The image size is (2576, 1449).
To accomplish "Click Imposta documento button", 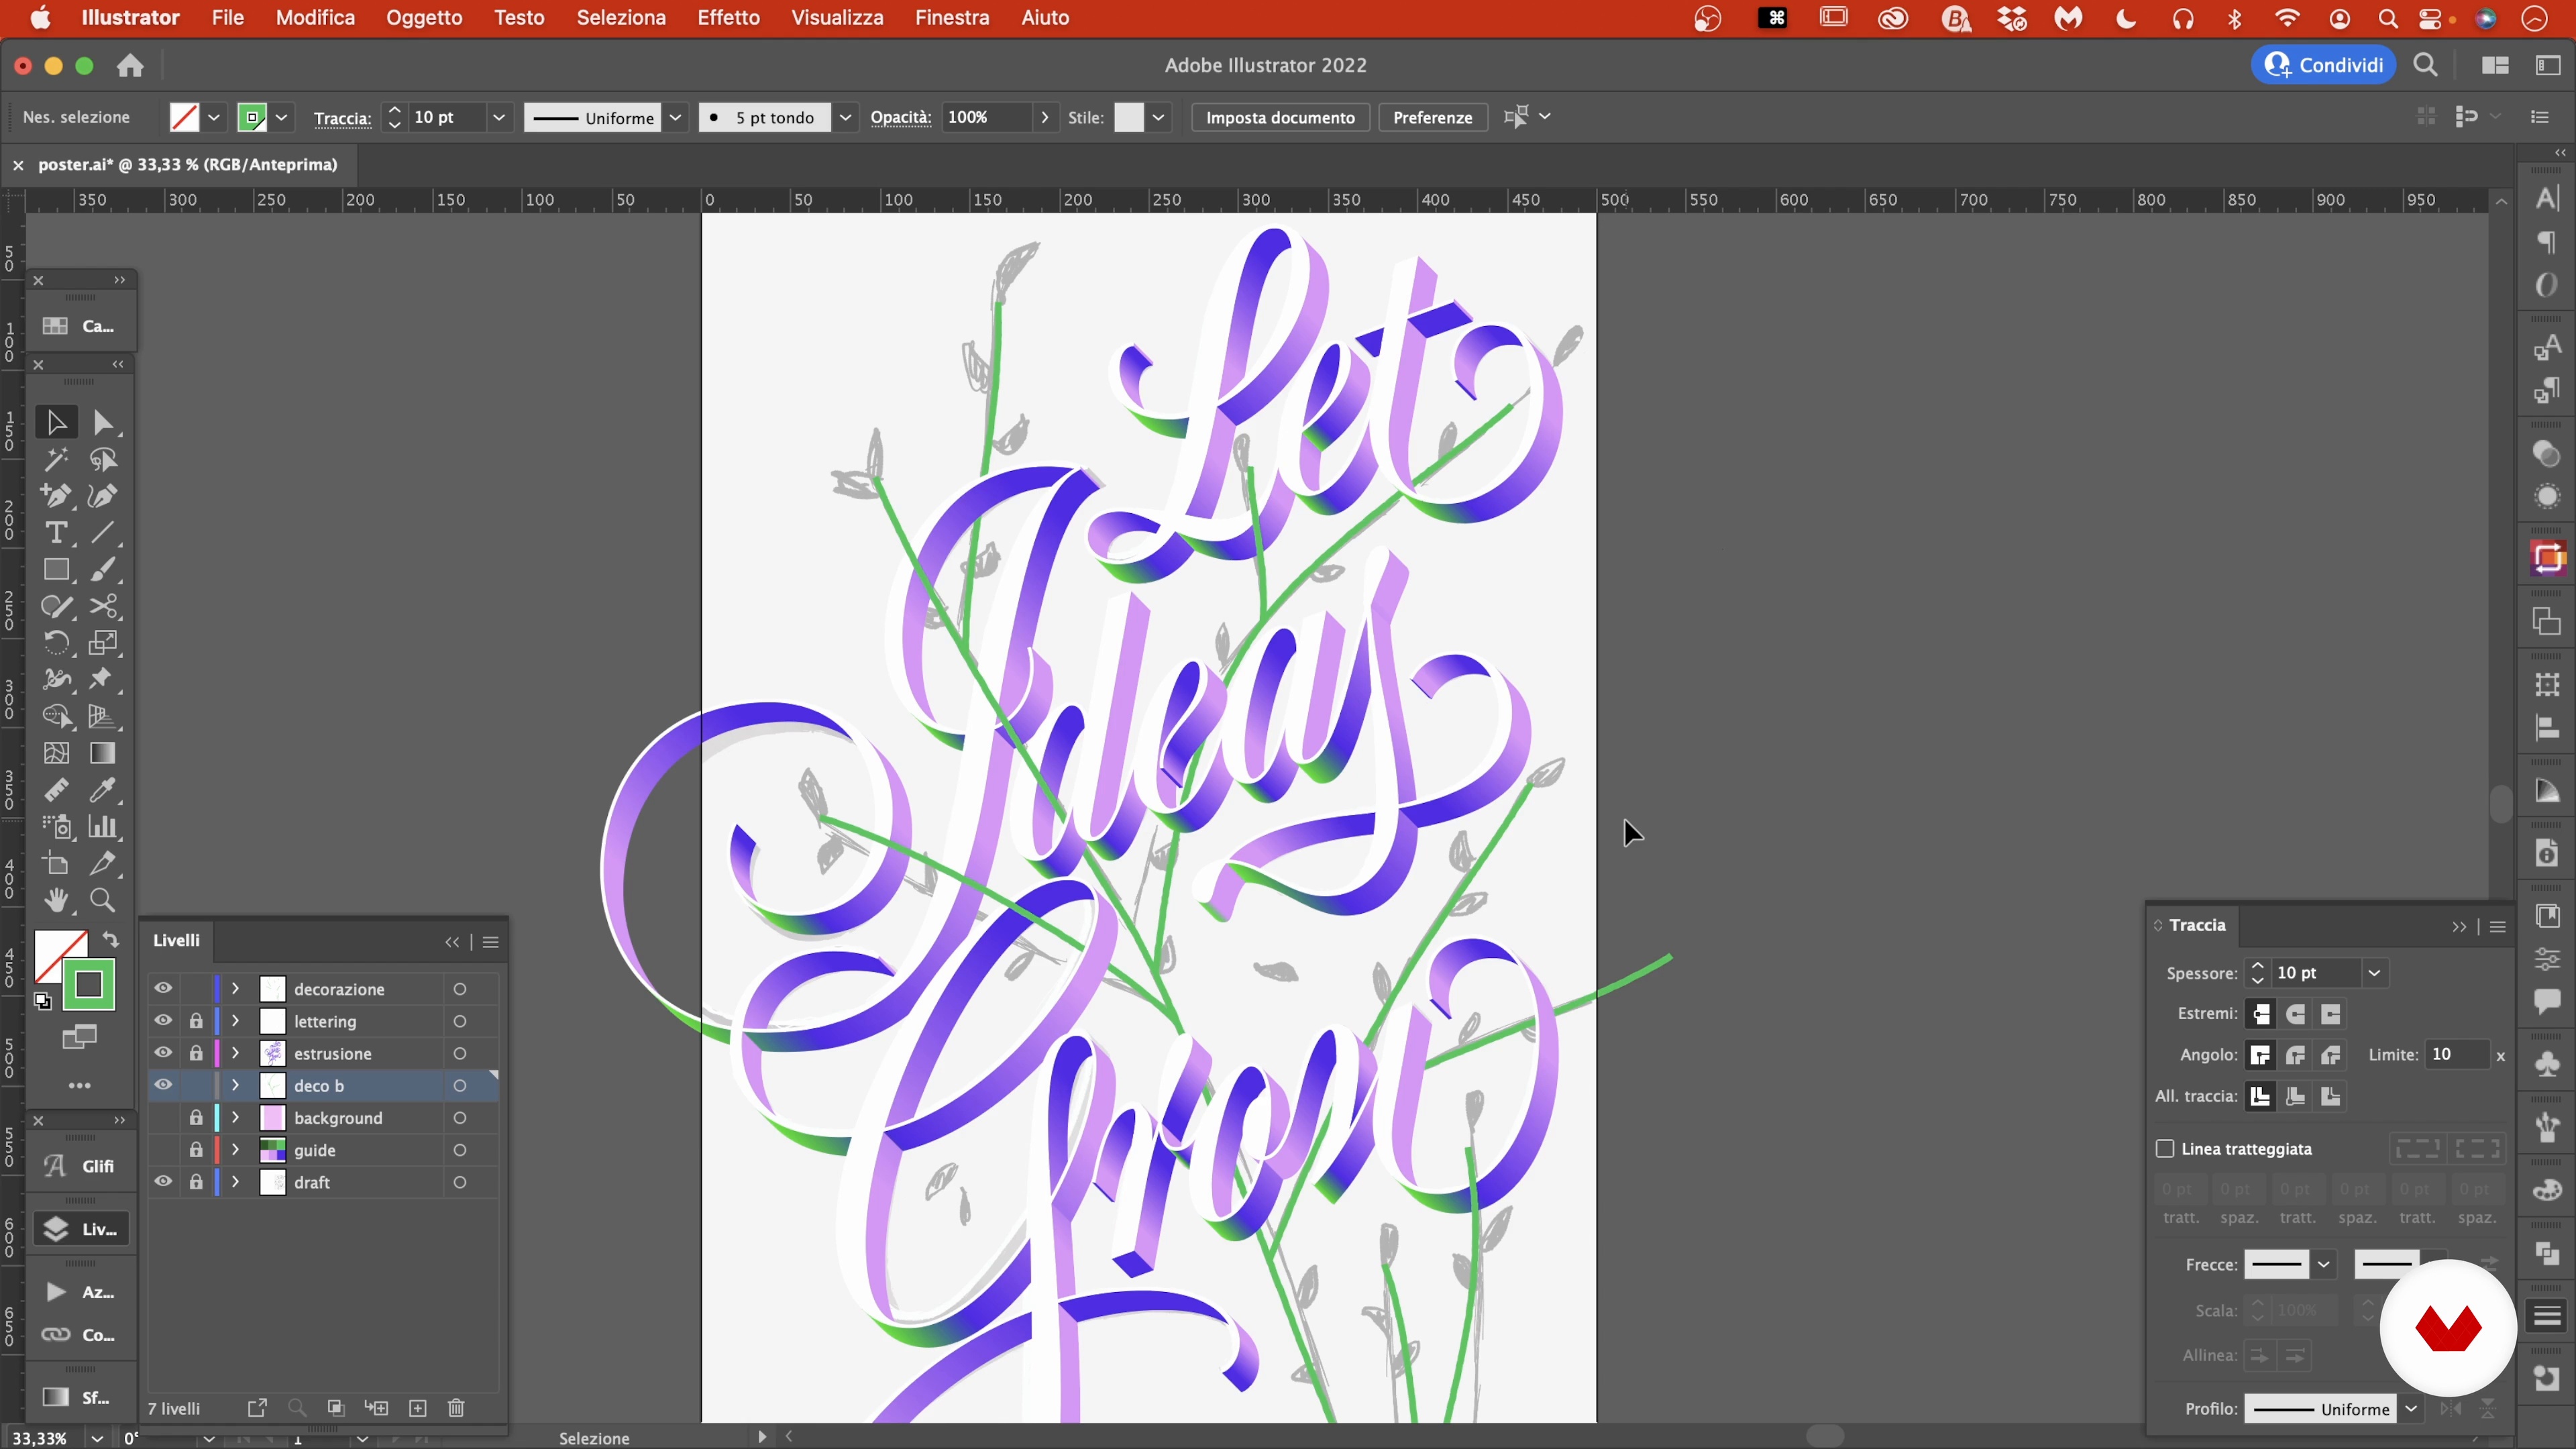I will pyautogui.click(x=1280, y=117).
